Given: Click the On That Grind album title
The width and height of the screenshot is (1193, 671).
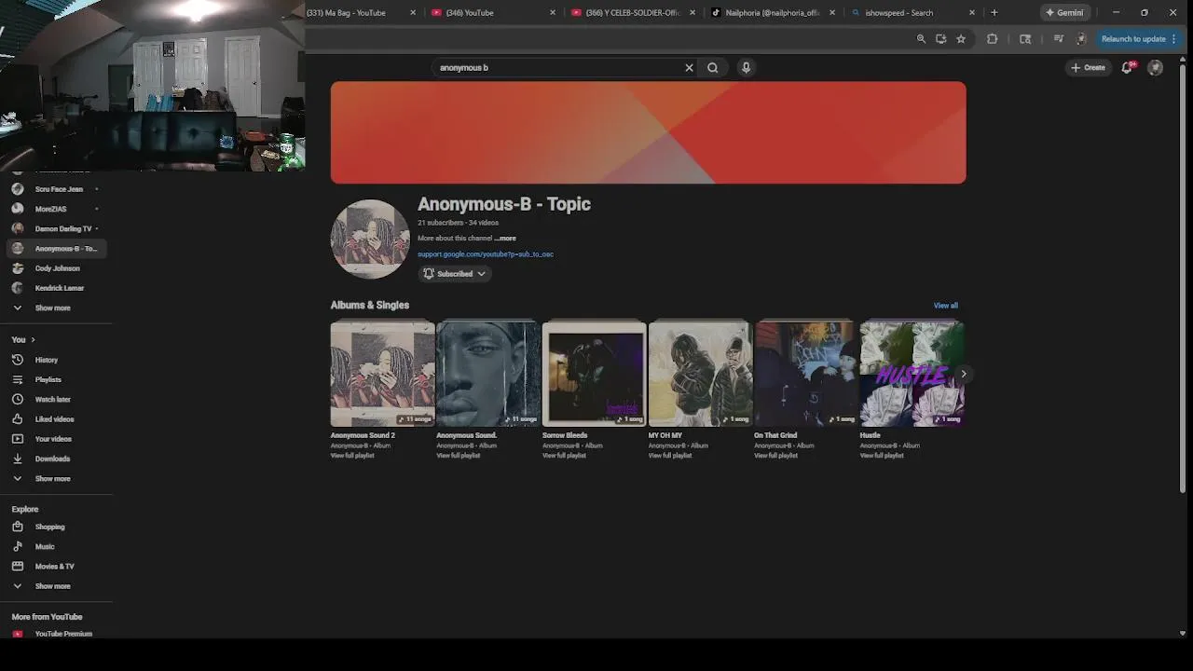Looking at the screenshot, I should click(x=775, y=435).
